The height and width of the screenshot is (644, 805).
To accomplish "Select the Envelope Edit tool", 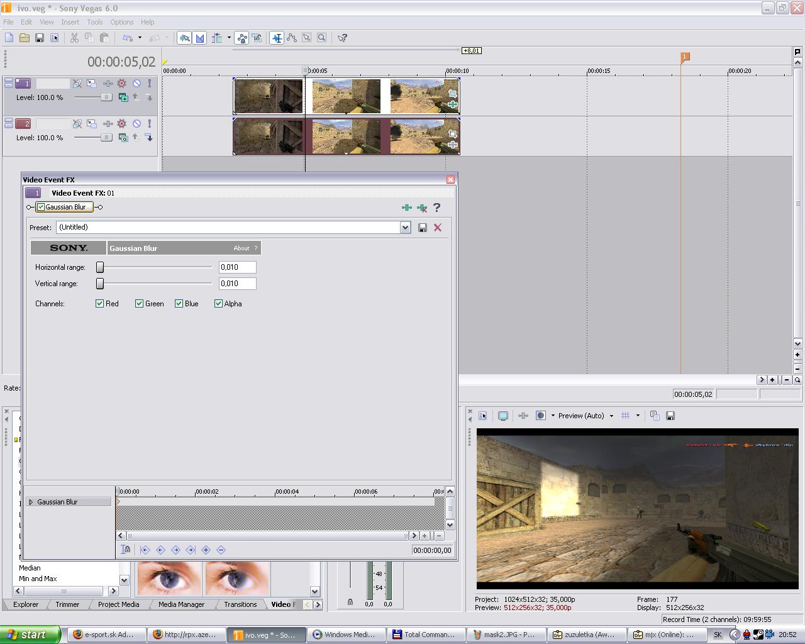I will coord(292,38).
